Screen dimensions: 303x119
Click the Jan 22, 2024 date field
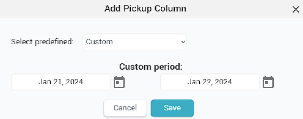click(210, 82)
